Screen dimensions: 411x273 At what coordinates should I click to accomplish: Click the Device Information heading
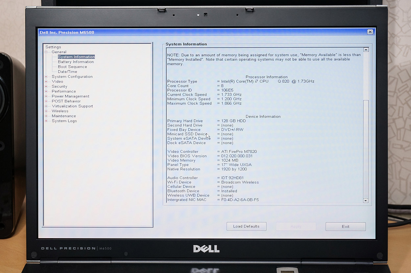[x=263, y=116]
